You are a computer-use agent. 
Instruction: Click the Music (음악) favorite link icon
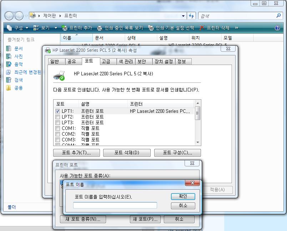(9, 64)
